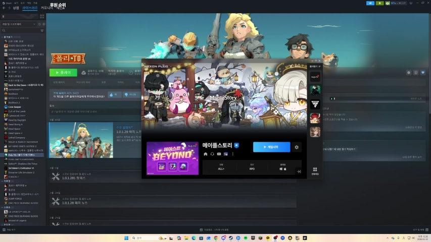
Task: Open Steam game settings gear on the right
Action: pyautogui.click(x=409, y=73)
